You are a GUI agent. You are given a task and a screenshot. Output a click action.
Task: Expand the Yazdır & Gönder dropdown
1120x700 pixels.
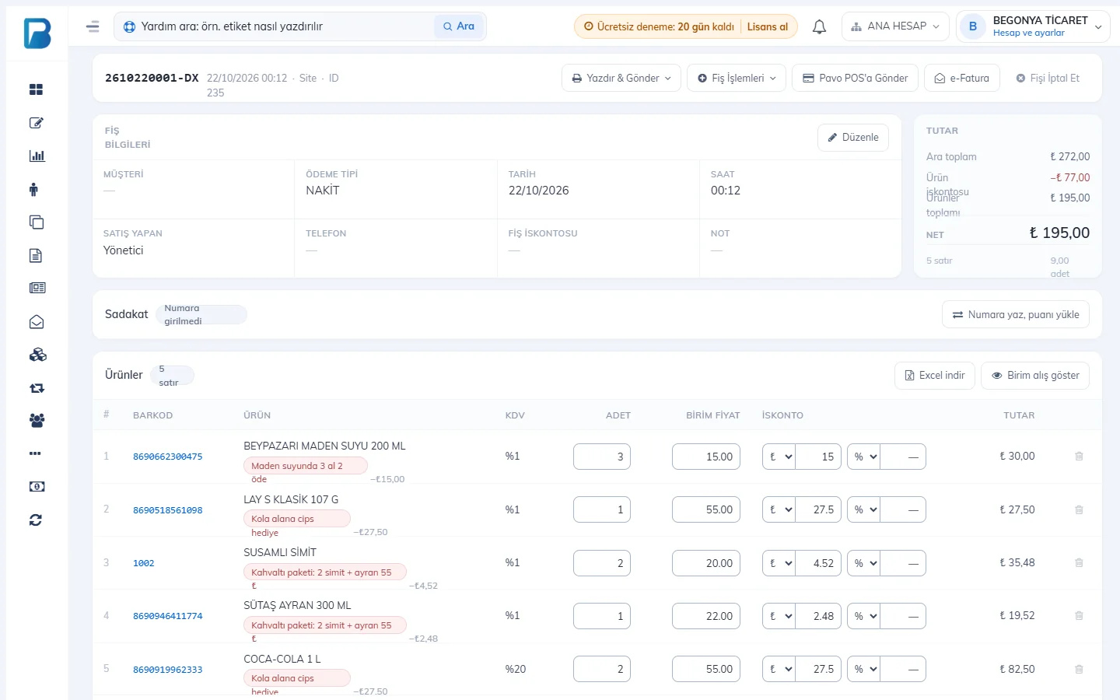pyautogui.click(x=621, y=78)
